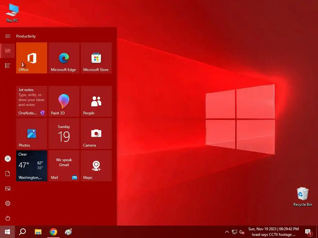Click the Windows Start button

pos(7,232)
